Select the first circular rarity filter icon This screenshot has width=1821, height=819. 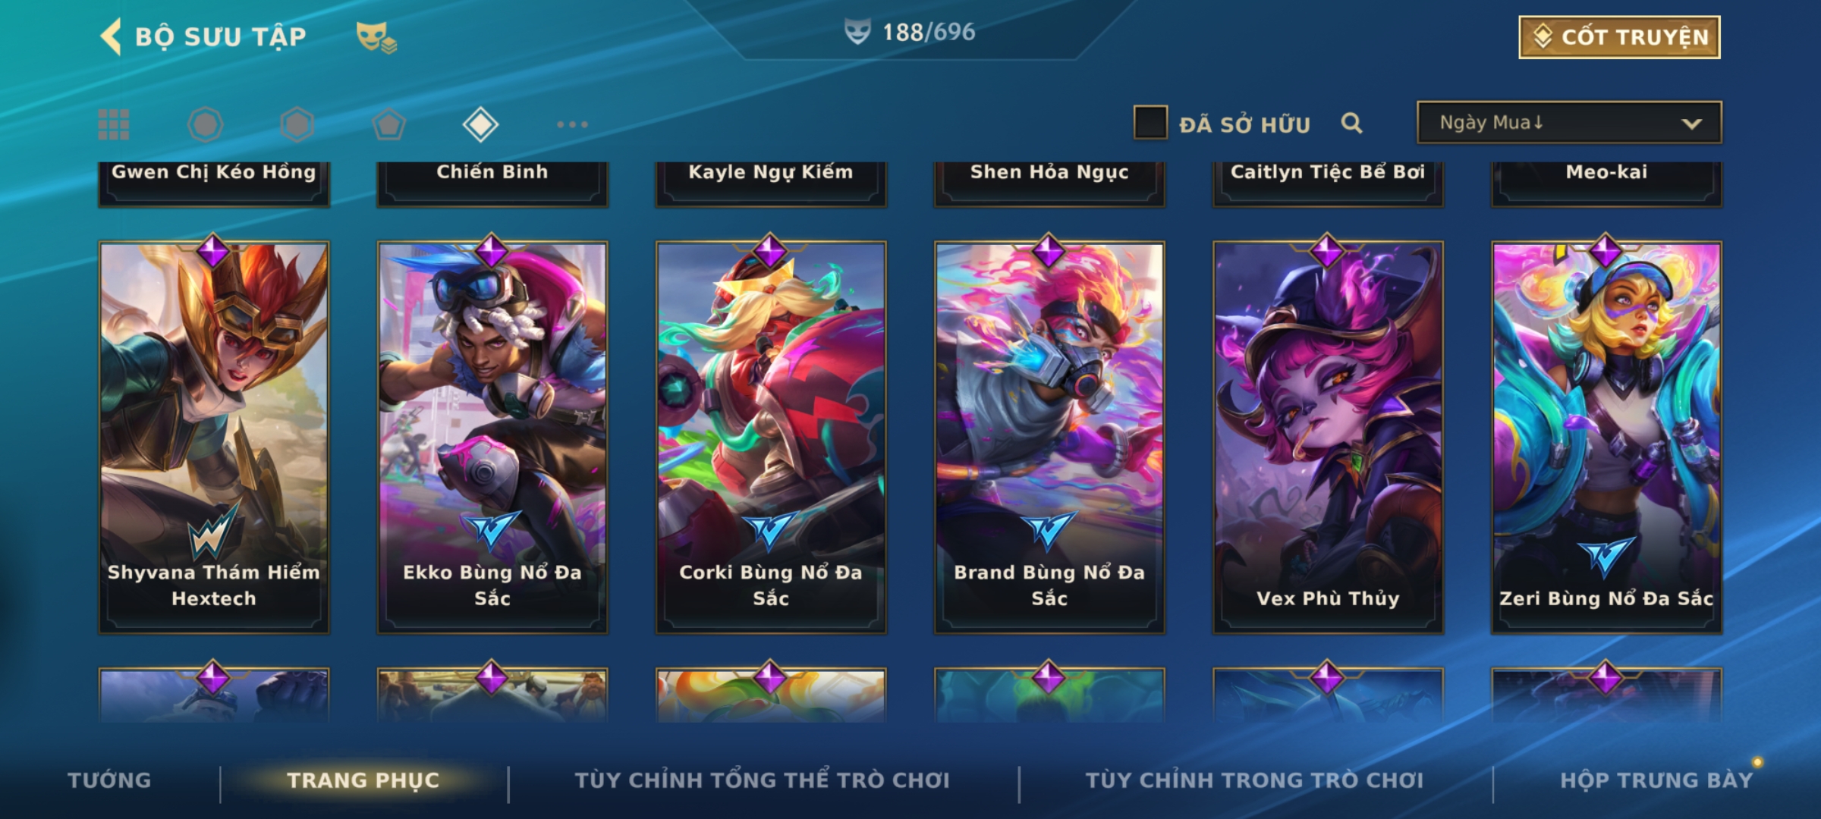point(206,124)
